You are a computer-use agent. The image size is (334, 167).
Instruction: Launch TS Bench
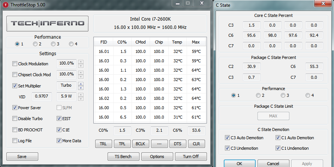pos(123,156)
